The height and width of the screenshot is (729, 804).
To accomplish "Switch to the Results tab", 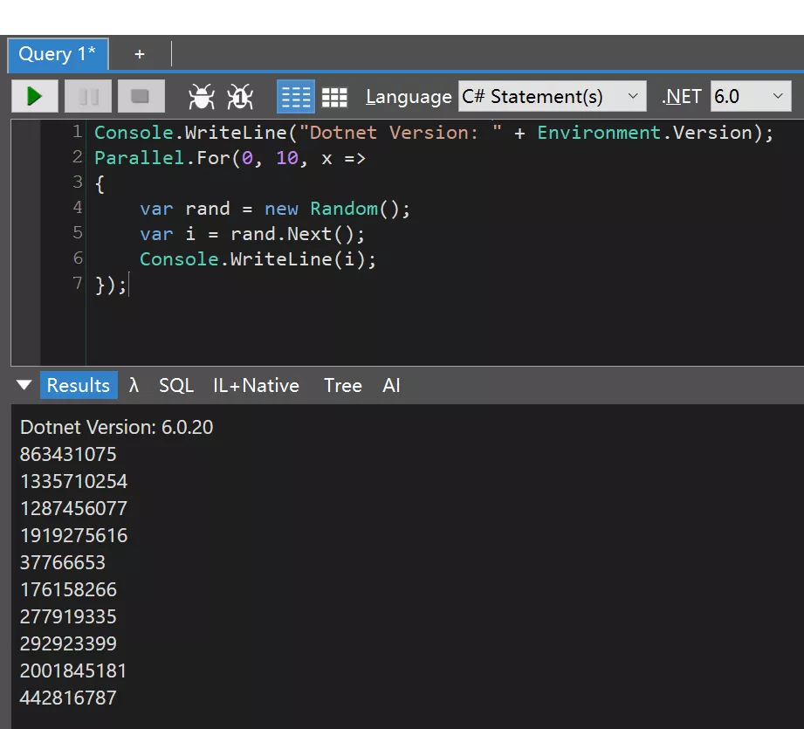I will [78, 385].
